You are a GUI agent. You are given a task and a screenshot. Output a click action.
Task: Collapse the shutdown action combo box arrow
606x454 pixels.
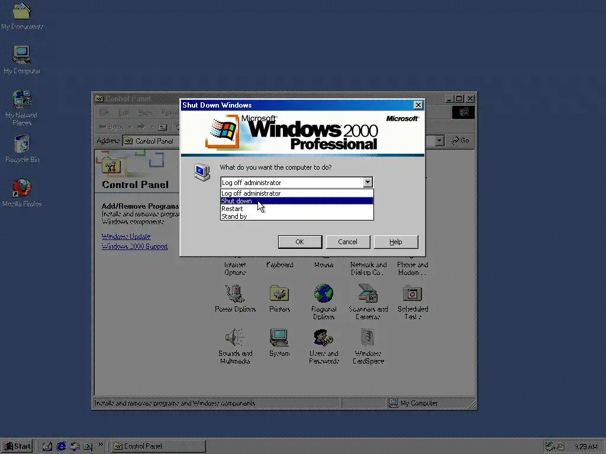[368, 182]
